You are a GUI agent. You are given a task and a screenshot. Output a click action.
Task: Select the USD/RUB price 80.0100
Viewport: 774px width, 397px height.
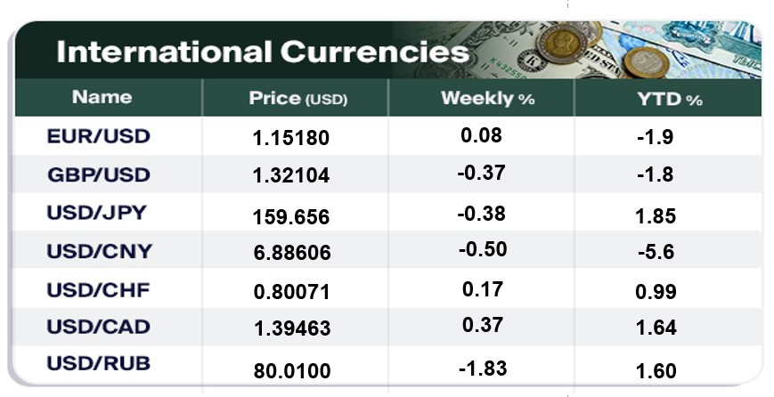click(293, 369)
